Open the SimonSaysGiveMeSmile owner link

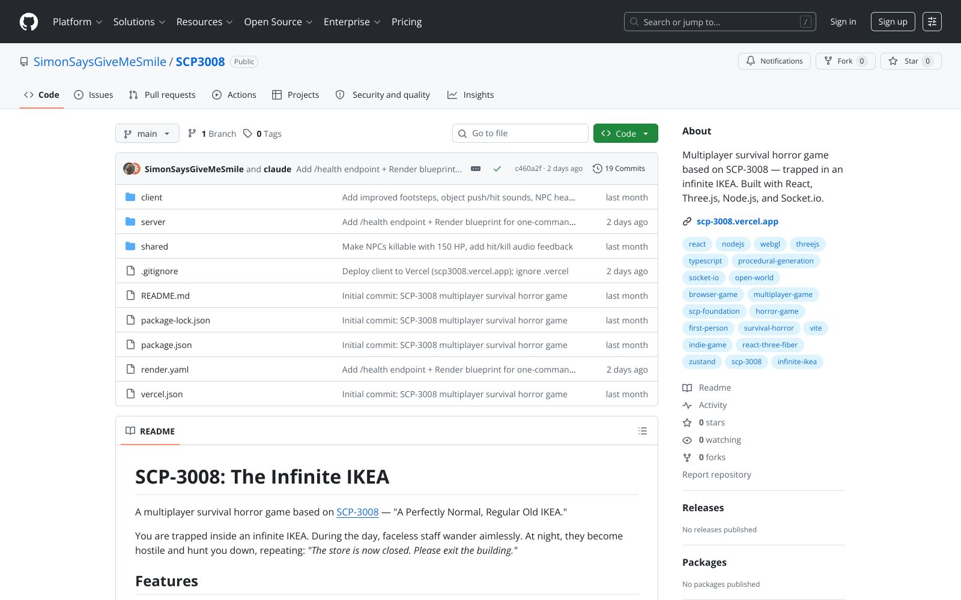pyautogui.click(x=100, y=62)
